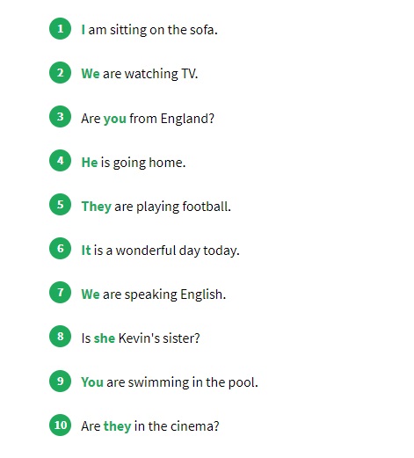Select the green number 8 circle
This screenshot has width=414, height=458.
60,336
